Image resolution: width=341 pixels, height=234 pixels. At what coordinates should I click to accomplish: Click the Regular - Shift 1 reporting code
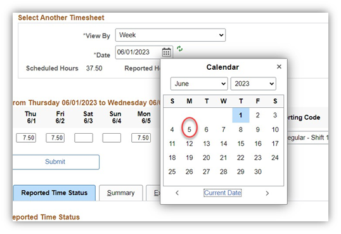(x=307, y=138)
